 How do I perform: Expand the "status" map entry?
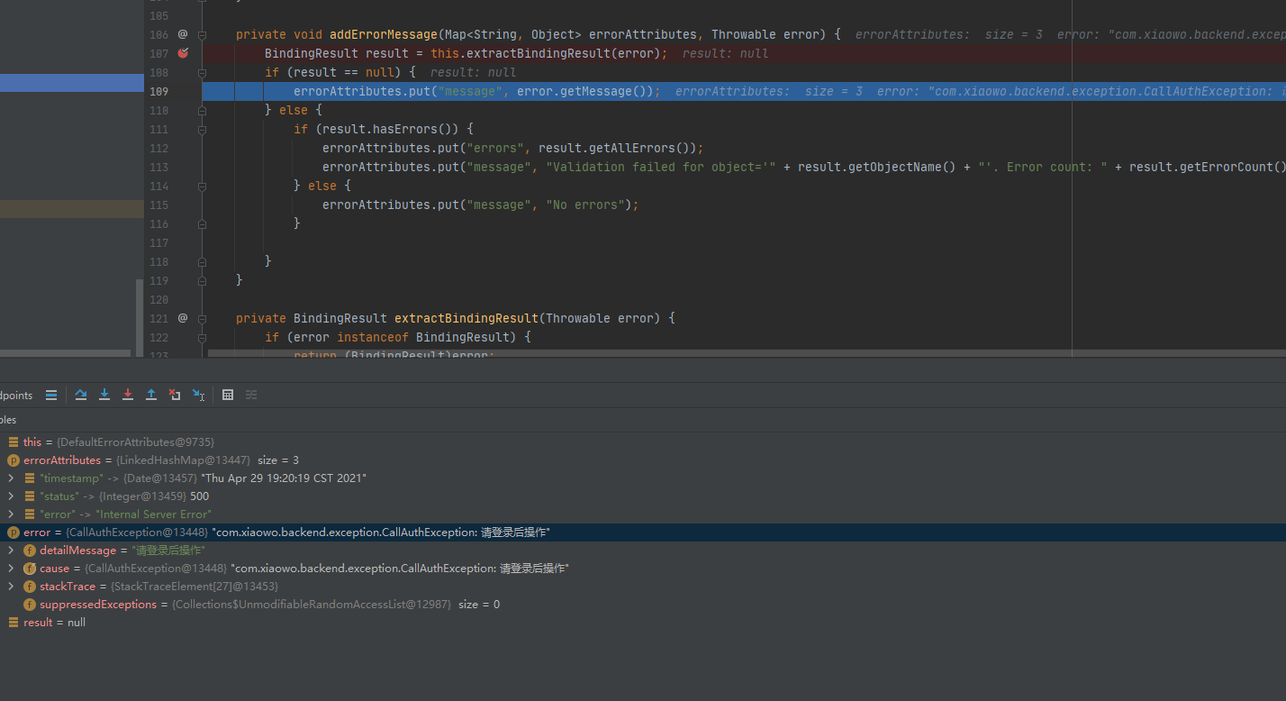coord(11,496)
